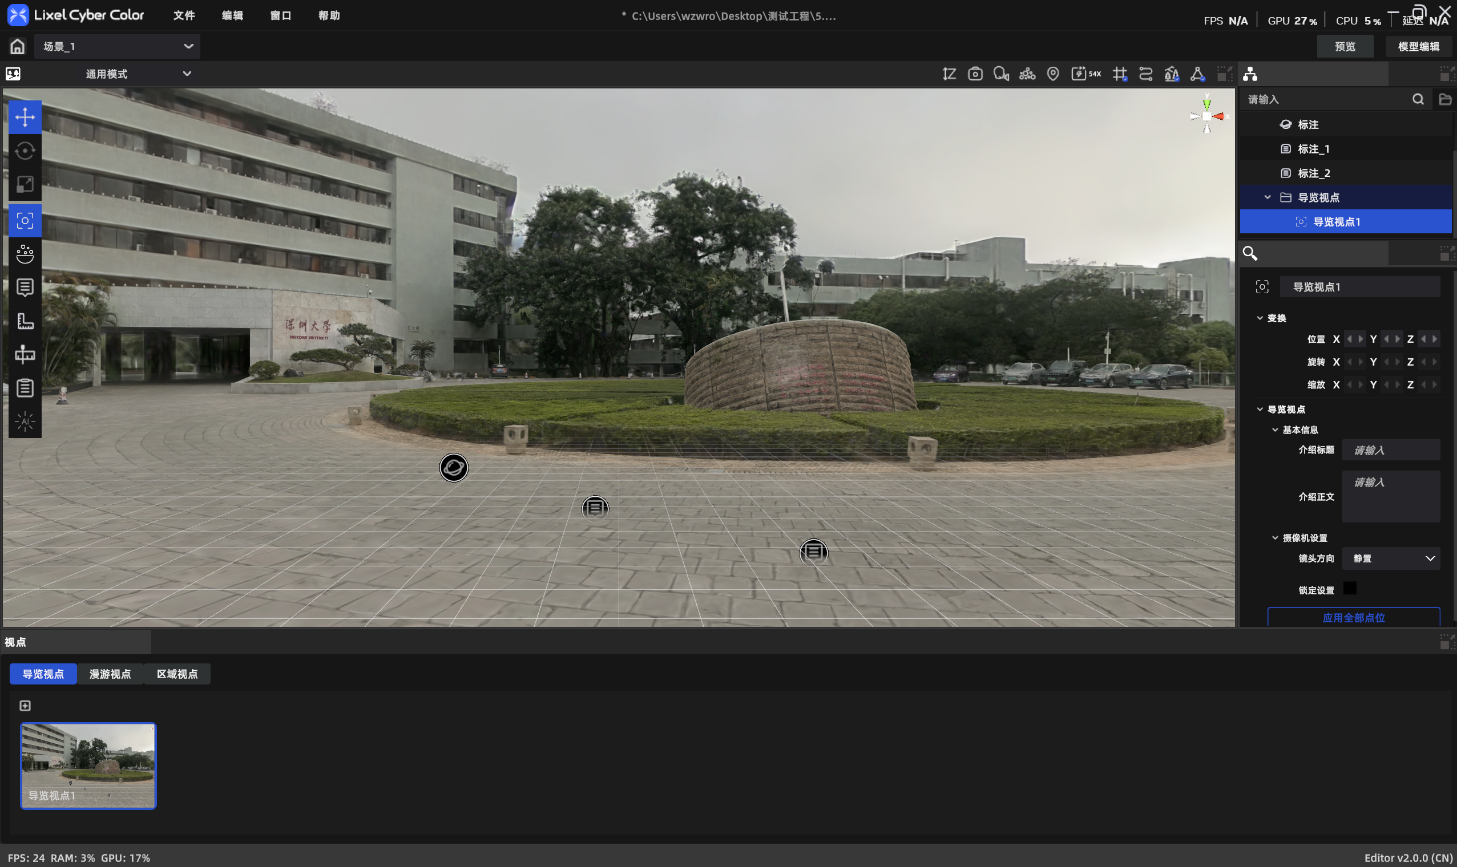The height and width of the screenshot is (867, 1457).
Task: Click the axis orientation gizmo
Action: [1207, 116]
